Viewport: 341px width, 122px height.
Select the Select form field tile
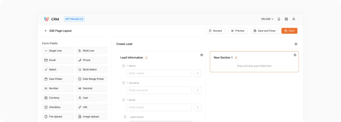pos(58,70)
